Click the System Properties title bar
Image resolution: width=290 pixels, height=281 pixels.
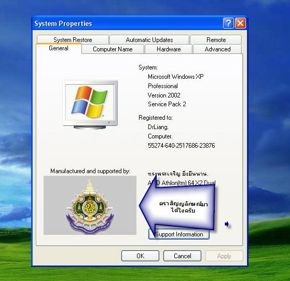[128, 23]
